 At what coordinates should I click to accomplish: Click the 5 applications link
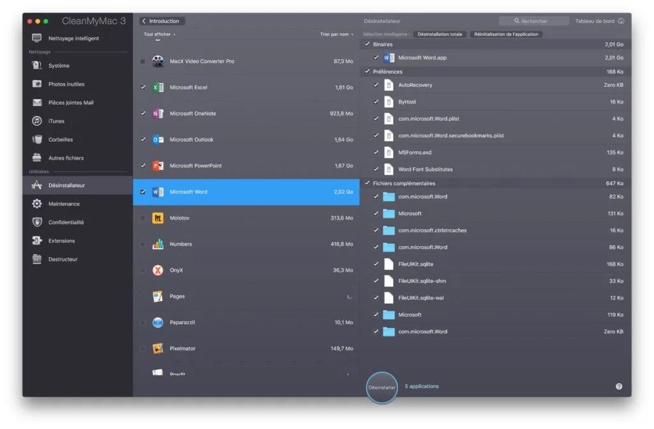[x=422, y=386]
